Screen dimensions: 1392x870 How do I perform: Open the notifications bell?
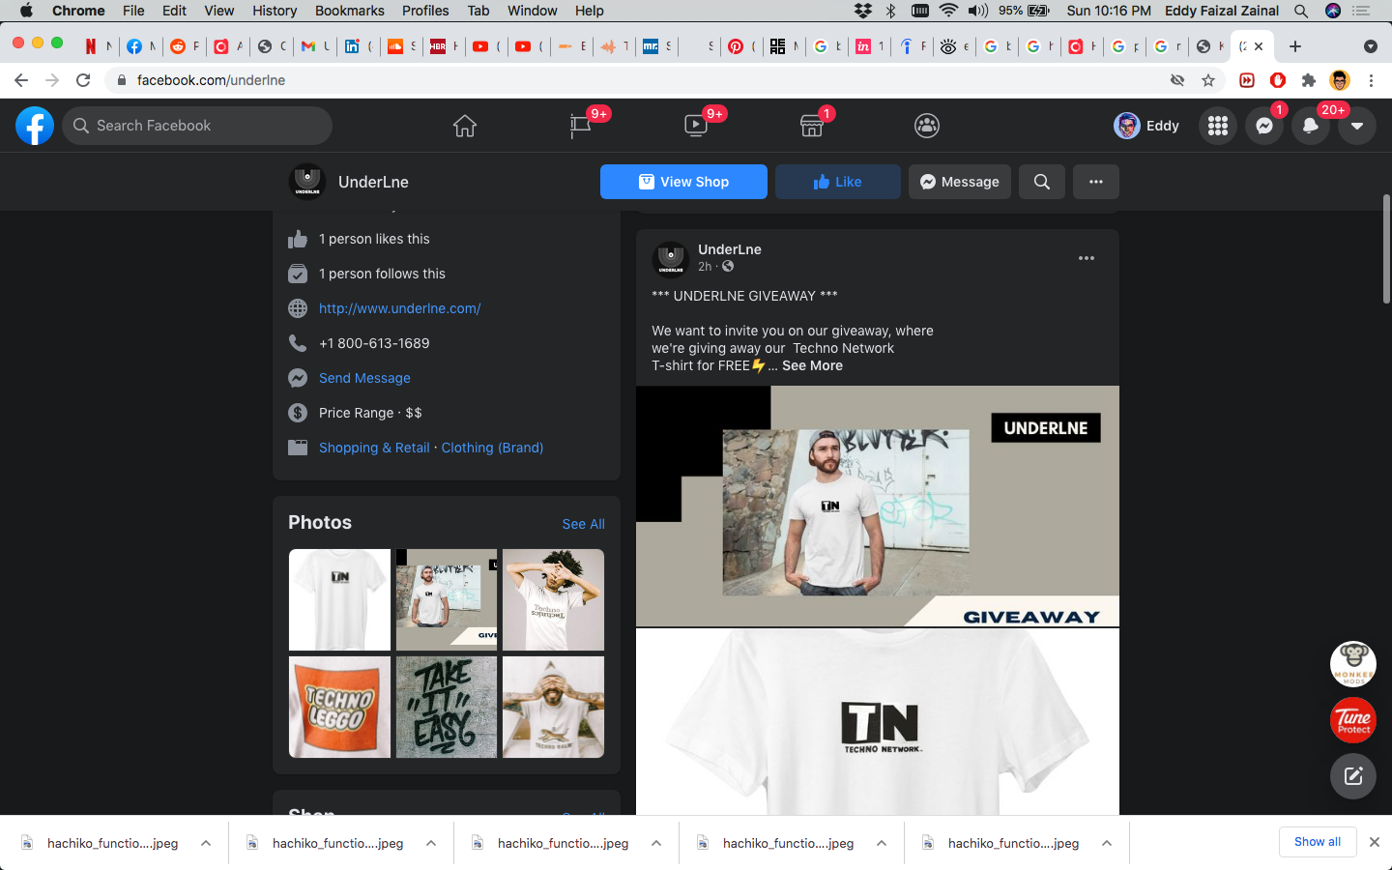pyautogui.click(x=1311, y=126)
